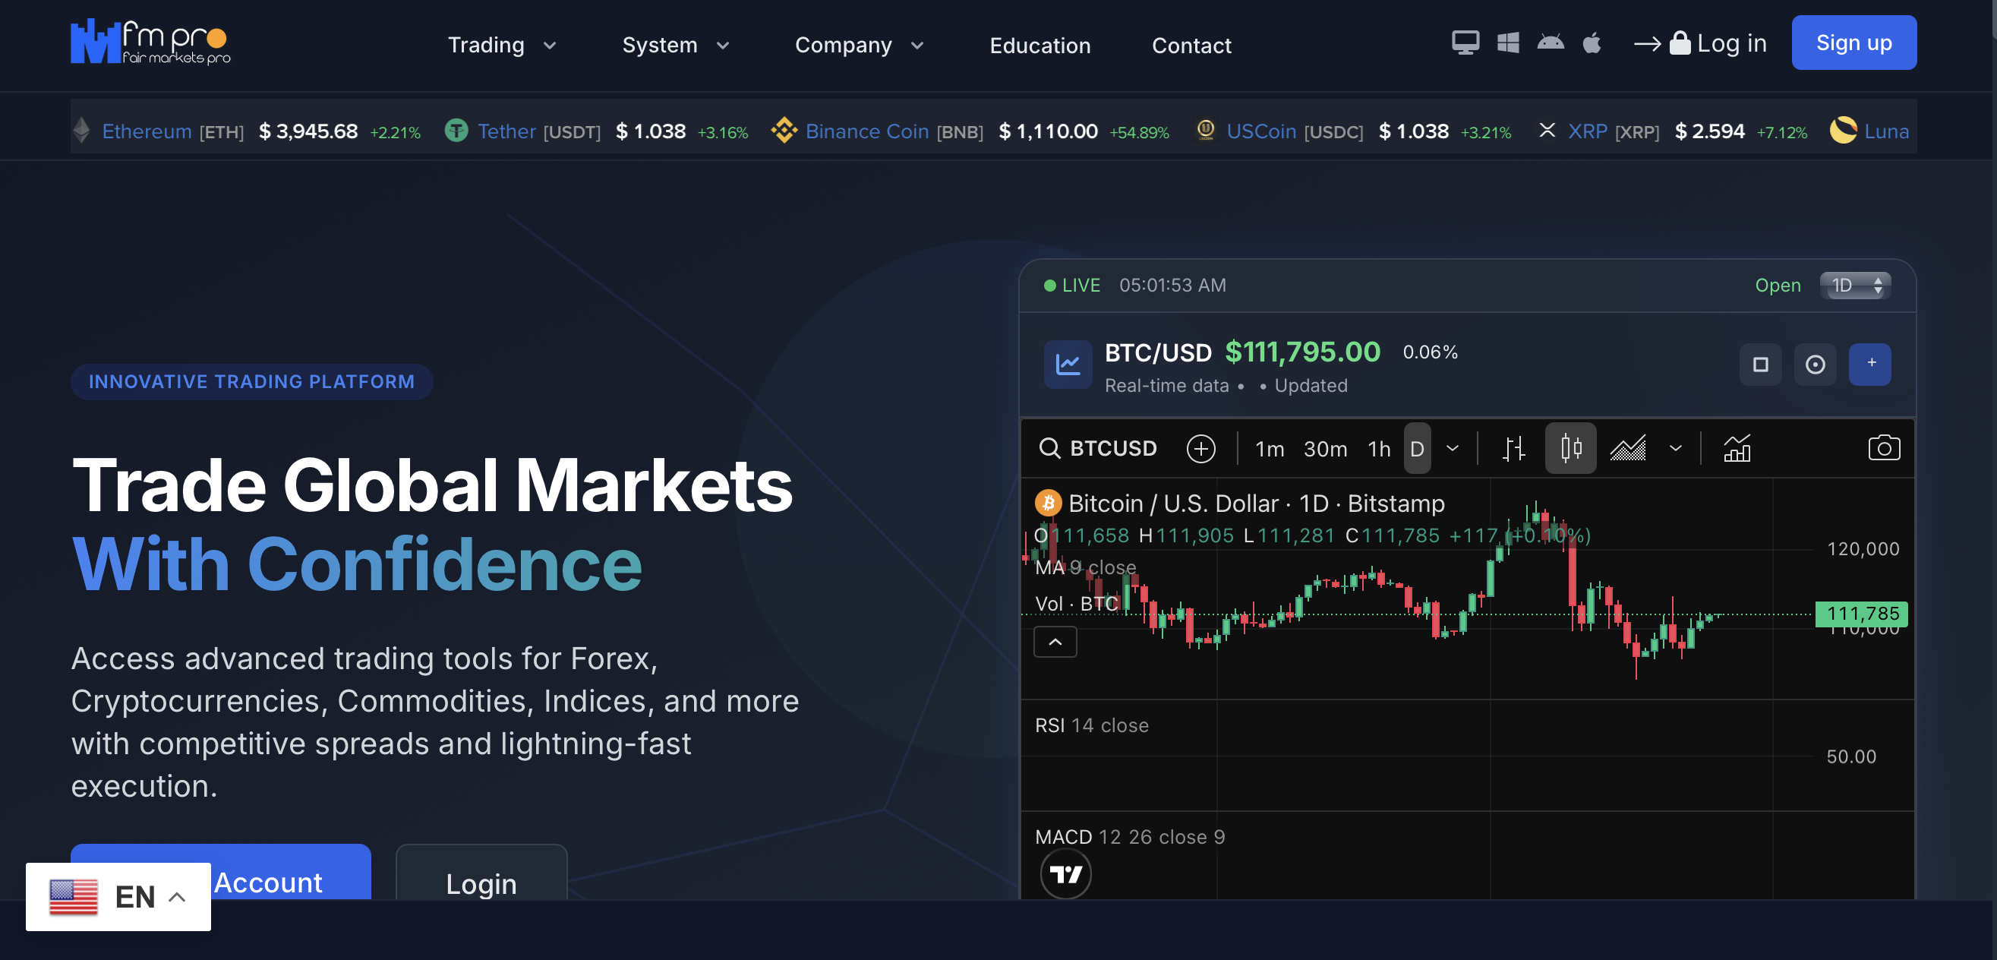Select the area chart style icon

coord(1627,448)
